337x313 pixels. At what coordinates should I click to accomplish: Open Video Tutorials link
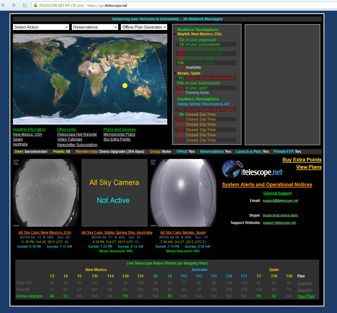coord(70,139)
